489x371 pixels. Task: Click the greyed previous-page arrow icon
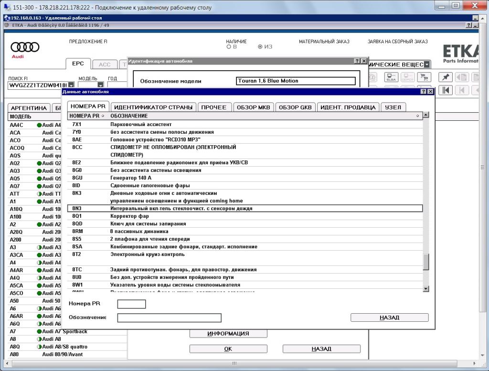pyautogui.click(x=462, y=90)
